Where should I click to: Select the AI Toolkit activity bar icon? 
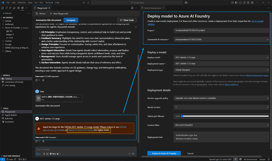coord(22,8)
